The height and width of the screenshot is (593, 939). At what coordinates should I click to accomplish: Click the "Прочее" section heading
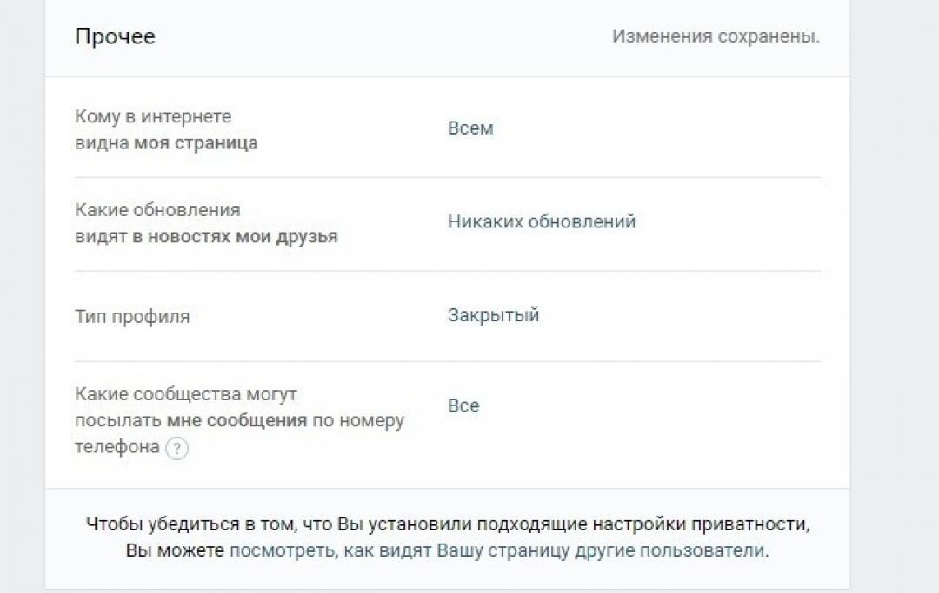[115, 36]
